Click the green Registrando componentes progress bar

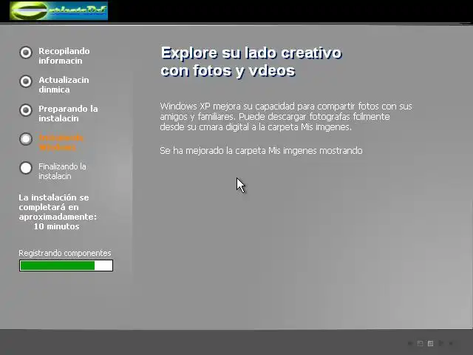[66, 266]
